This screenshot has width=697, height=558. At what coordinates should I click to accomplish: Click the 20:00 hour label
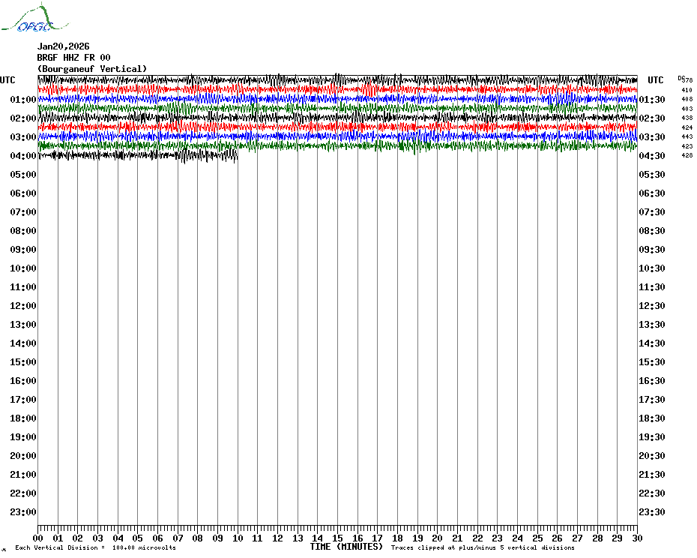(23, 455)
